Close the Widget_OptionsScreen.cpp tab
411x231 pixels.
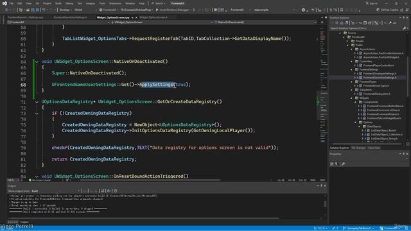tap(136, 17)
